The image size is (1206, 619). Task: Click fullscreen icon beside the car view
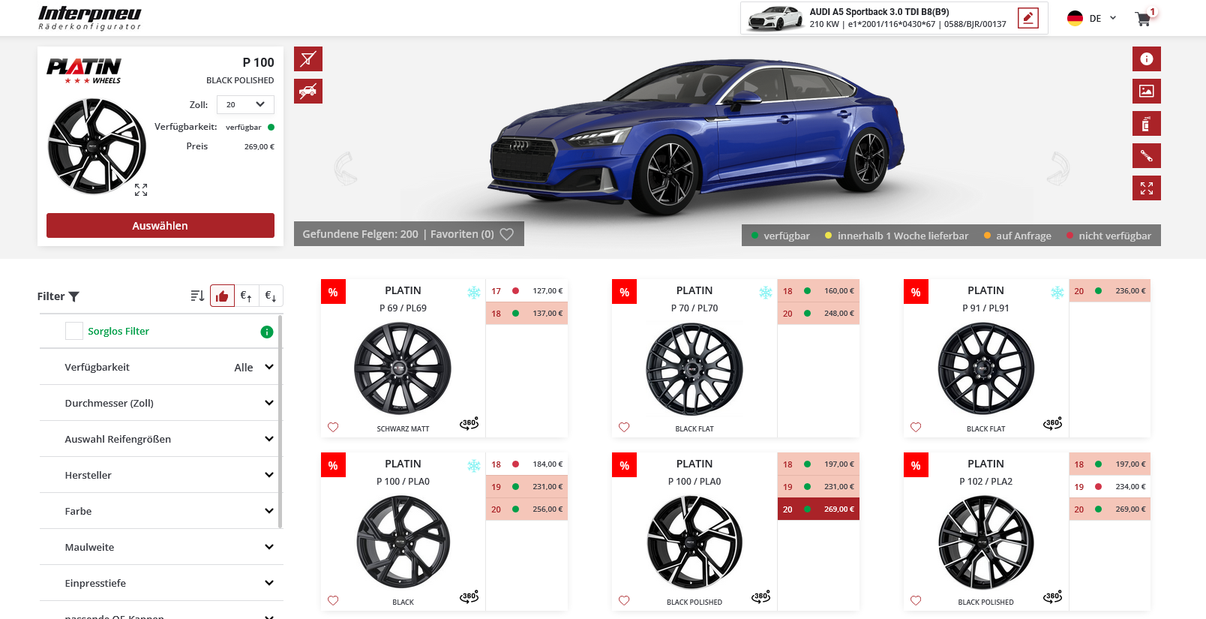(1146, 188)
